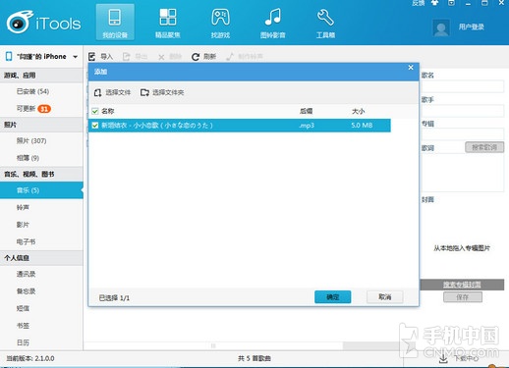This screenshot has height=368, width=509.
Task: Open the Toolbox wrench icon
Action: [x=325, y=17]
